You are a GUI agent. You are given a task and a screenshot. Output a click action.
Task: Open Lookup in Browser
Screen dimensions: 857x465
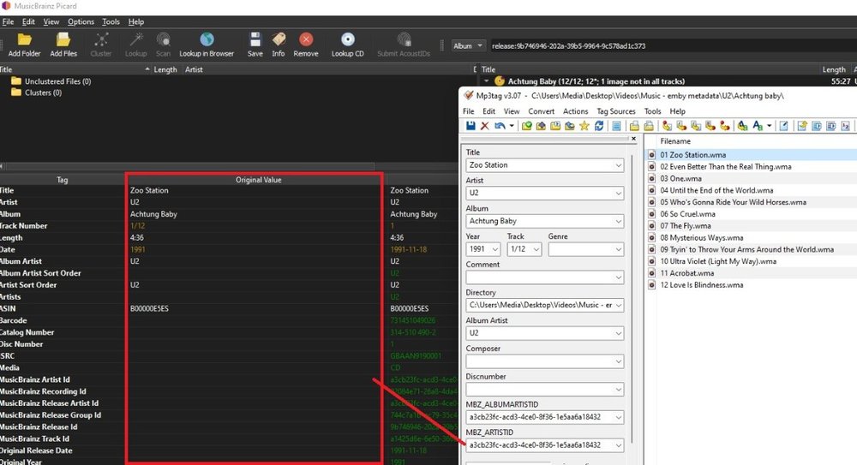click(x=207, y=45)
